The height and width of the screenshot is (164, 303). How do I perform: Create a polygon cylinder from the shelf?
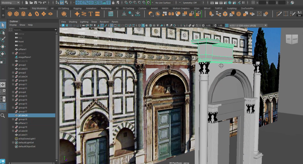click(23, 14)
